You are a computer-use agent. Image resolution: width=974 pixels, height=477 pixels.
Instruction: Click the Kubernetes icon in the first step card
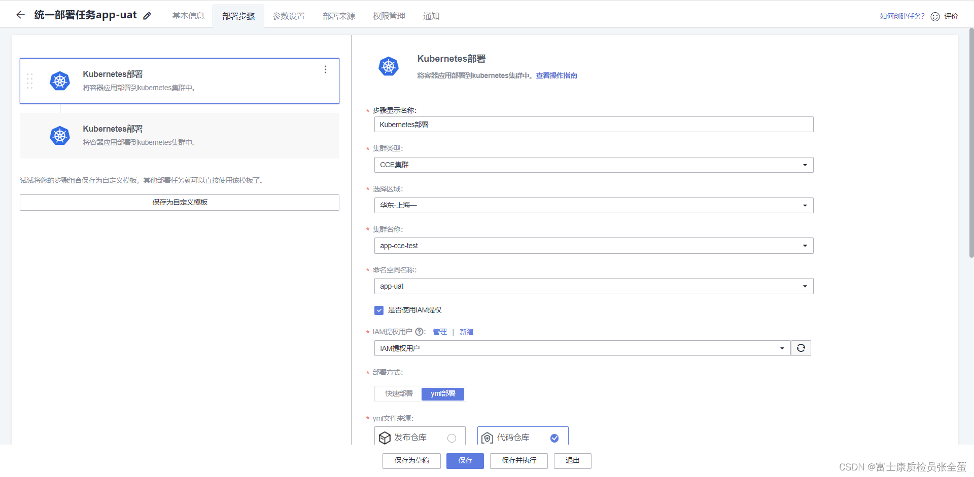[x=60, y=81]
